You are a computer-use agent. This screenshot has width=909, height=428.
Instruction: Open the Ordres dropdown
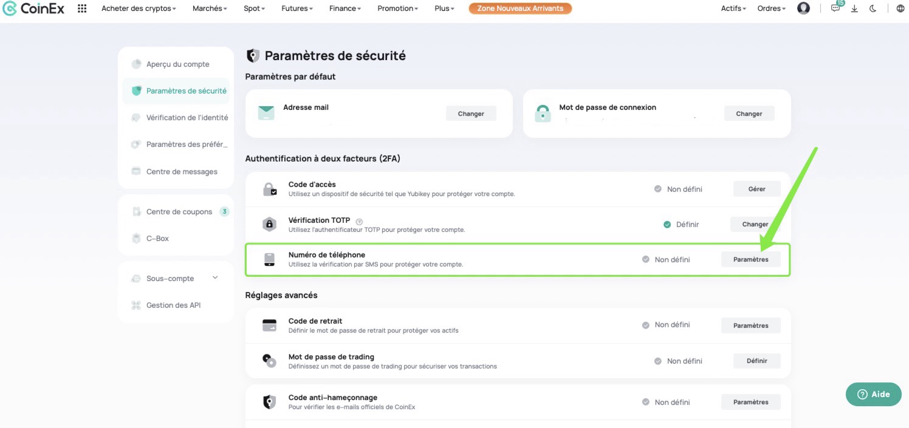point(771,8)
